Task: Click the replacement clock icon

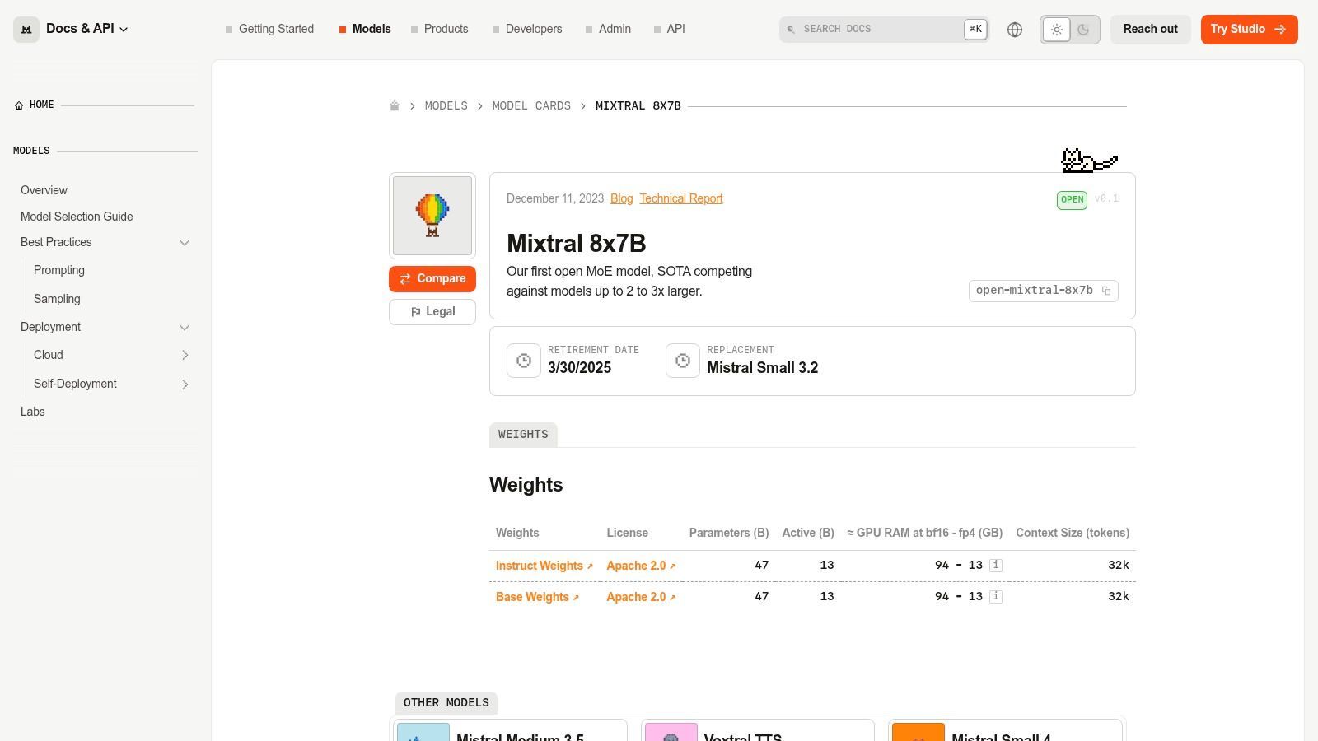Action: click(683, 361)
